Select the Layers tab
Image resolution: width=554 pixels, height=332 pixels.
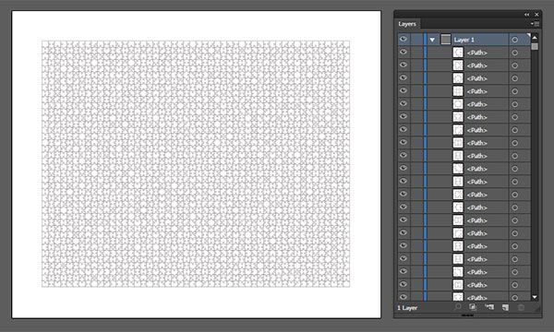[x=407, y=24]
